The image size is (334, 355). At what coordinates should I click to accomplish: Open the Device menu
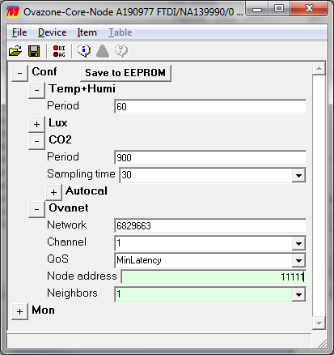(53, 32)
